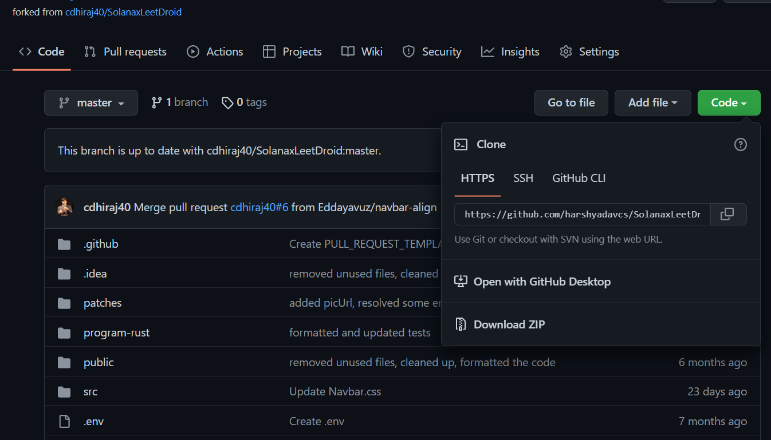Open the .github folder

coord(101,244)
